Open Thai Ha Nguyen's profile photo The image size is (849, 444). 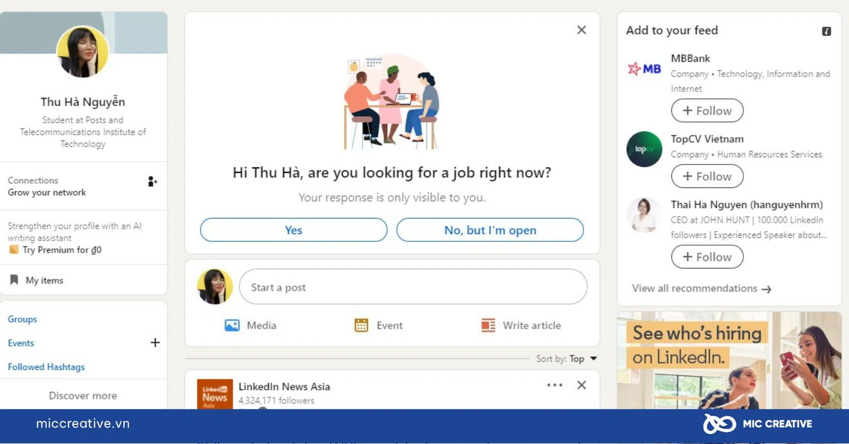[x=644, y=215]
